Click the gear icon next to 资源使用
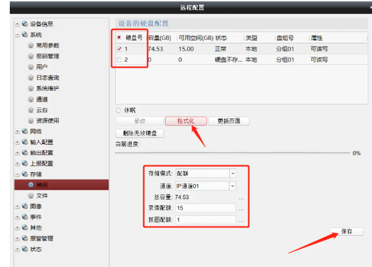 coord(31,120)
